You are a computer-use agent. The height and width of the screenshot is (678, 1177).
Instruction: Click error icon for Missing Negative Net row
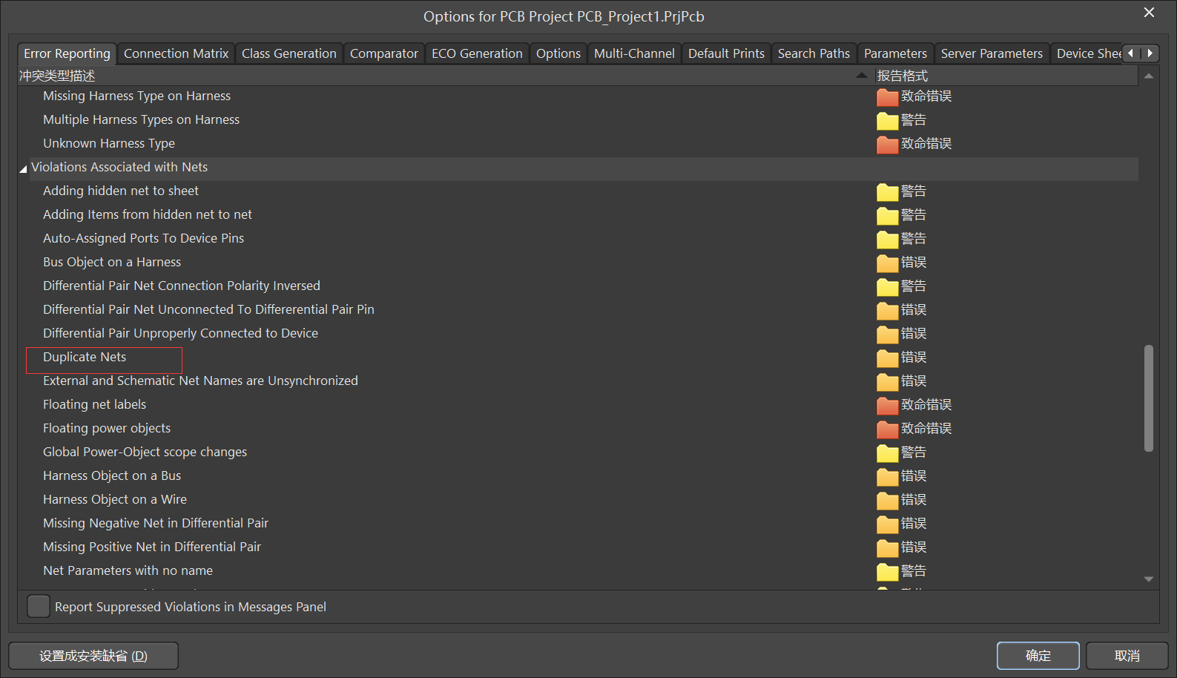[887, 524]
